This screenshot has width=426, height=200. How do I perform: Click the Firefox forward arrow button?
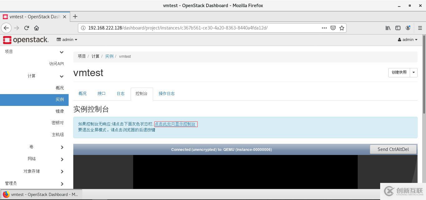(17, 28)
